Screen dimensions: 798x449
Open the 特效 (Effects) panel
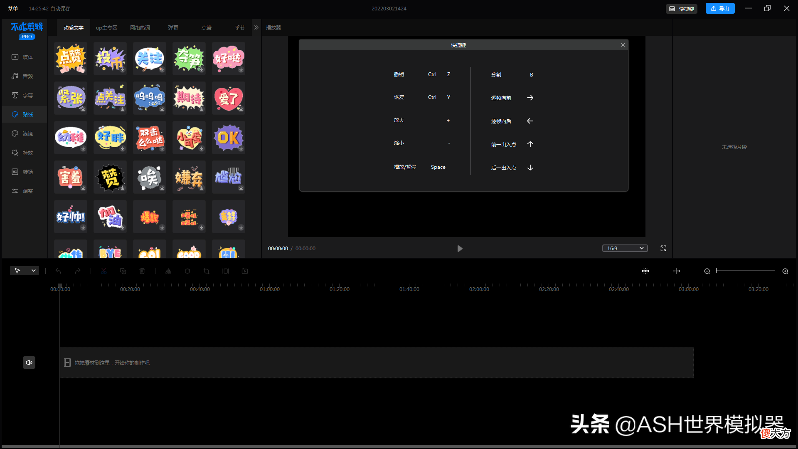pos(23,153)
